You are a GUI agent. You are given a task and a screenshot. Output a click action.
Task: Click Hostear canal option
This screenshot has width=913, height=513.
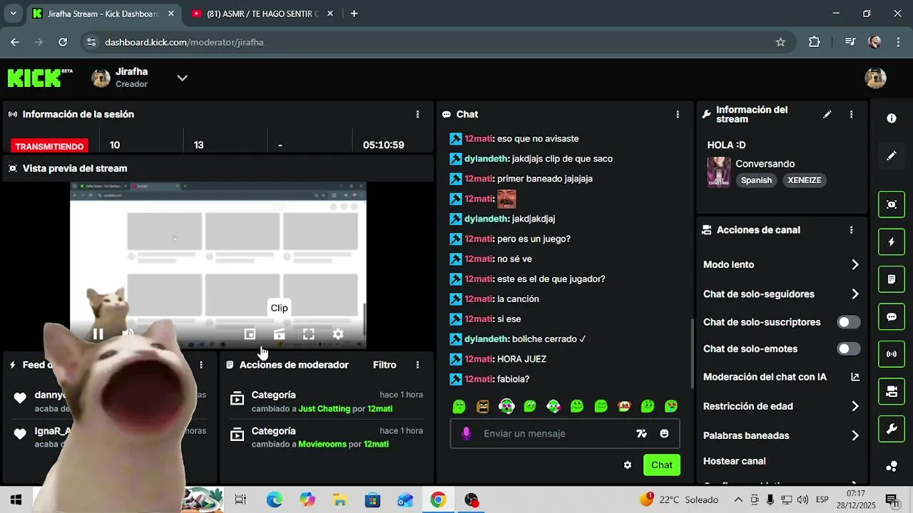coord(734,461)
